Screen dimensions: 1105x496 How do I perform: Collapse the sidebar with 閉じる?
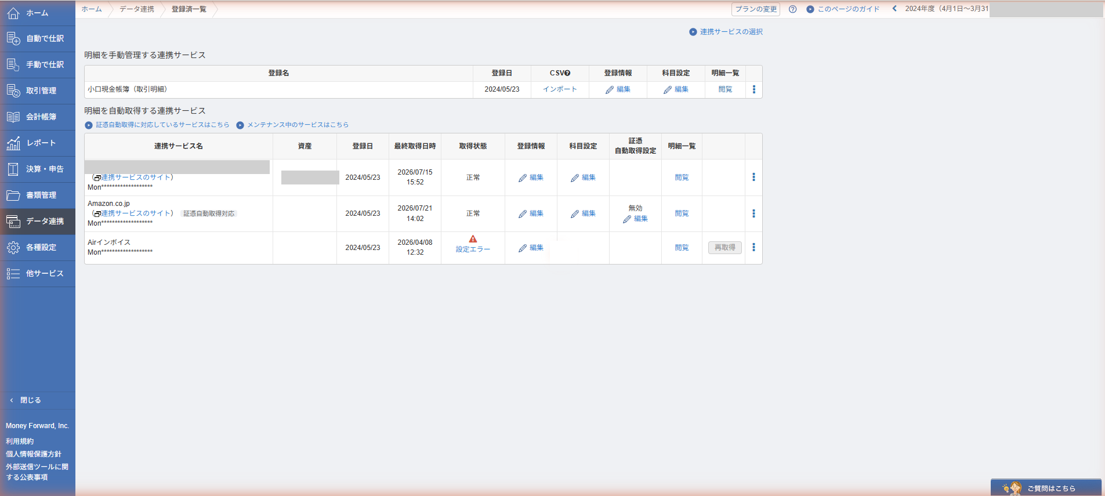(26, 400)
